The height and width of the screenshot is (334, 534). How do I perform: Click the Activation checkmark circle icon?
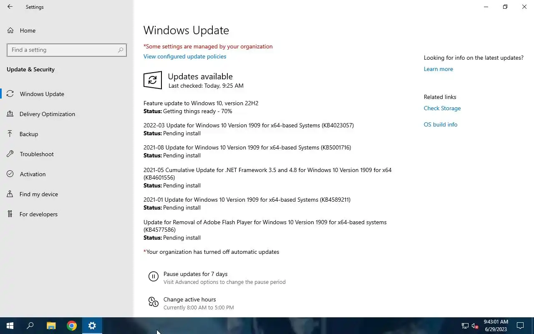click(10, 174)
